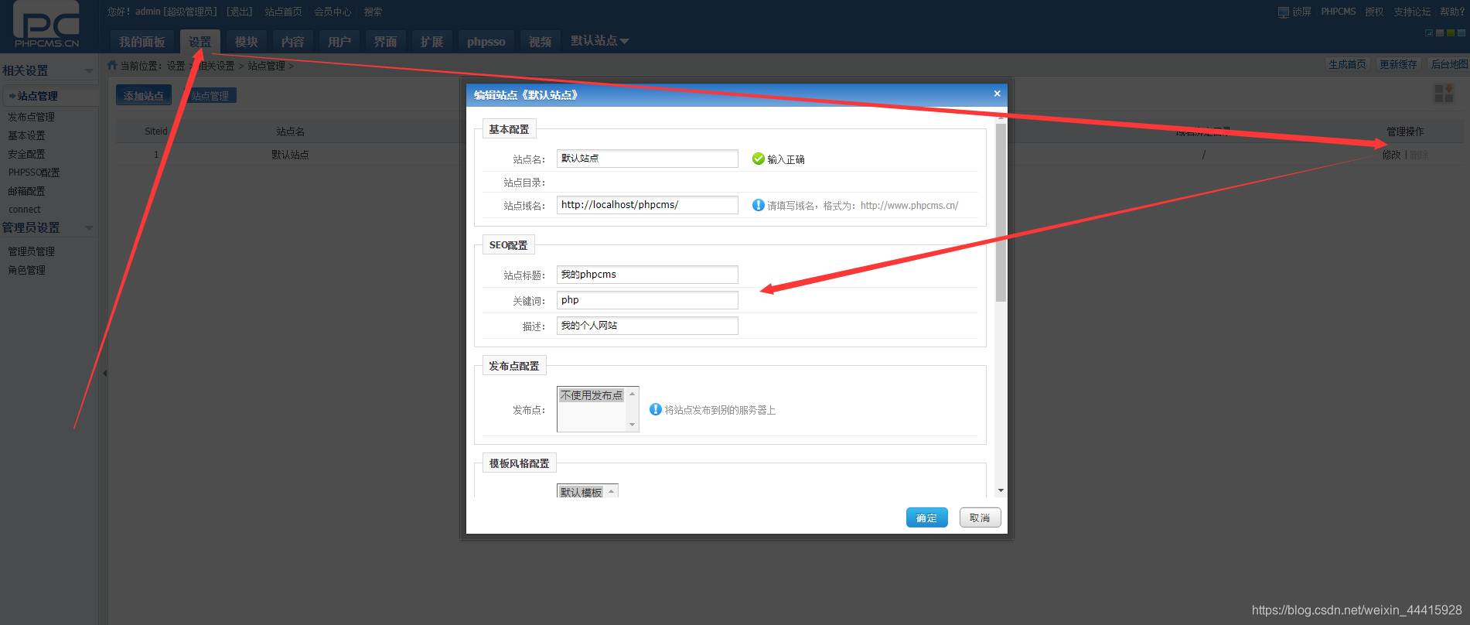
Task: Choose 不使用发布点 in the release point list
Action: point(592,395)
